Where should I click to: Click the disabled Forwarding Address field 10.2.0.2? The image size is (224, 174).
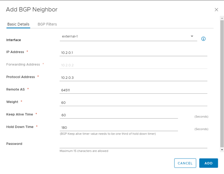pos(134,65)
